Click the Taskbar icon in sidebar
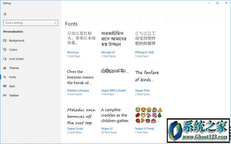 pos(5,95)
